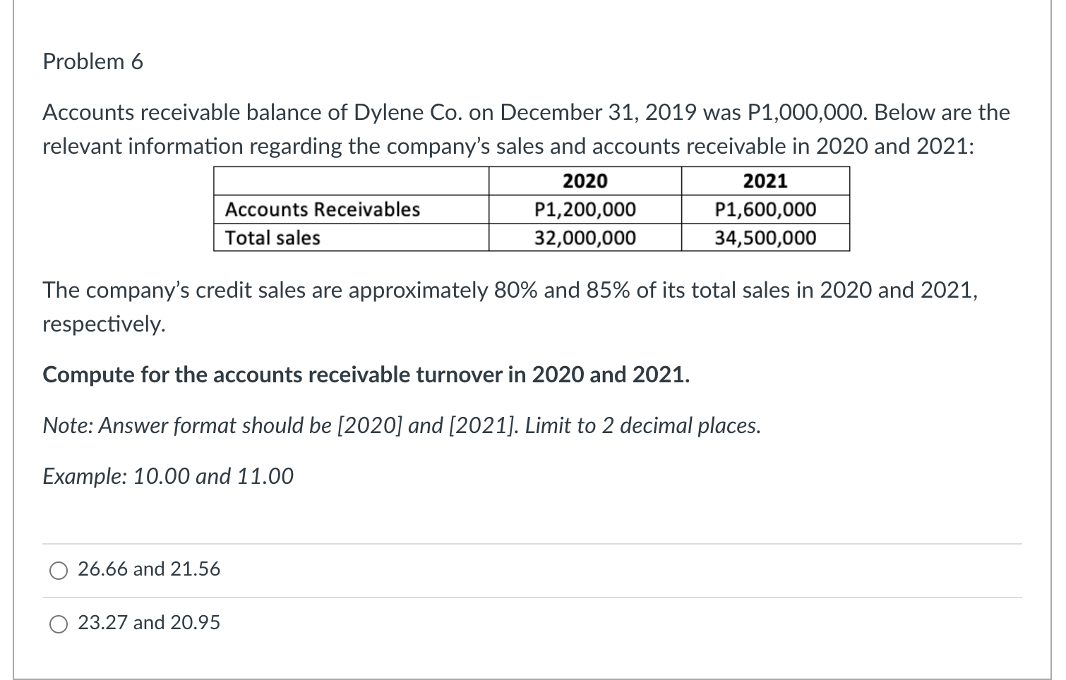Screen dimensions: 1066x680
Task: Click the 'Accounts Receivables' row label
Action: [x=323, y=210]
